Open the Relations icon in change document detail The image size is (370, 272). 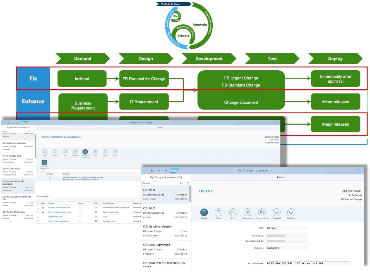(x=291, y=212)
